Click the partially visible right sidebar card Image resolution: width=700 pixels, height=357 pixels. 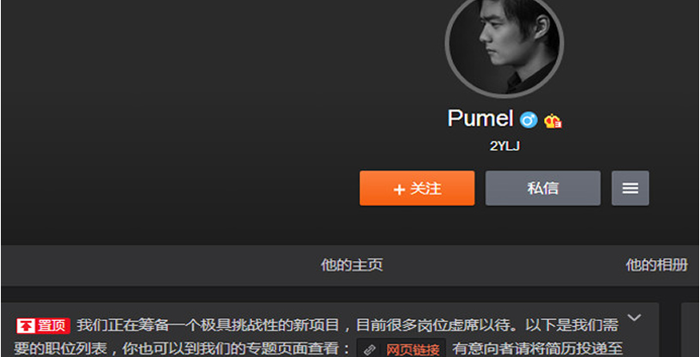pyautogui.click(x=691, y=330)
